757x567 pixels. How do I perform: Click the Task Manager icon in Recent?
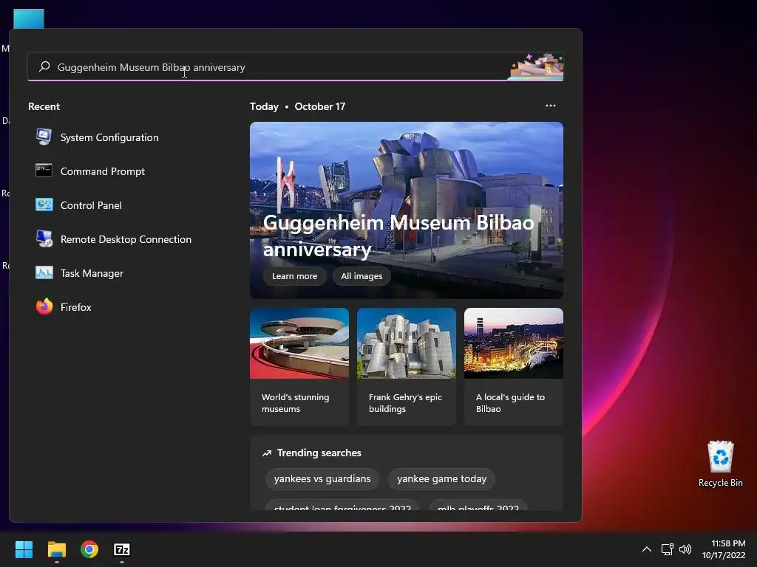[x=44, y=273]
